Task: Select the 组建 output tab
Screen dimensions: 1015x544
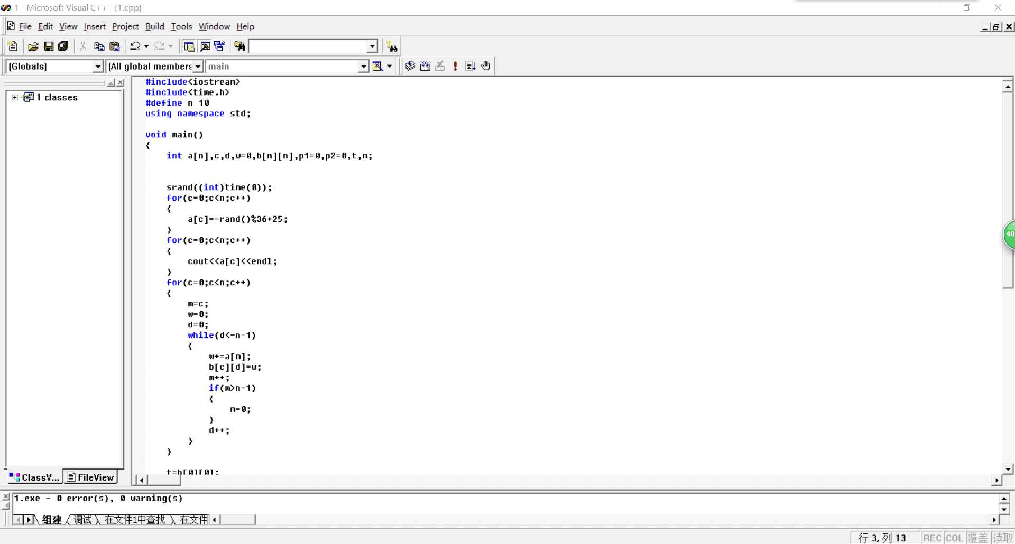Action: pos(52,520)
